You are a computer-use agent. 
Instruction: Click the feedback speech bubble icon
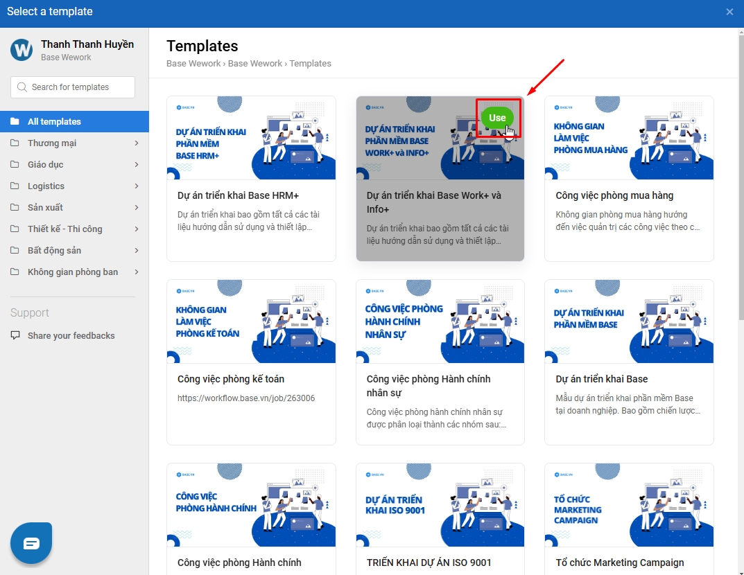pyautogui.click(x=15, y=335)
